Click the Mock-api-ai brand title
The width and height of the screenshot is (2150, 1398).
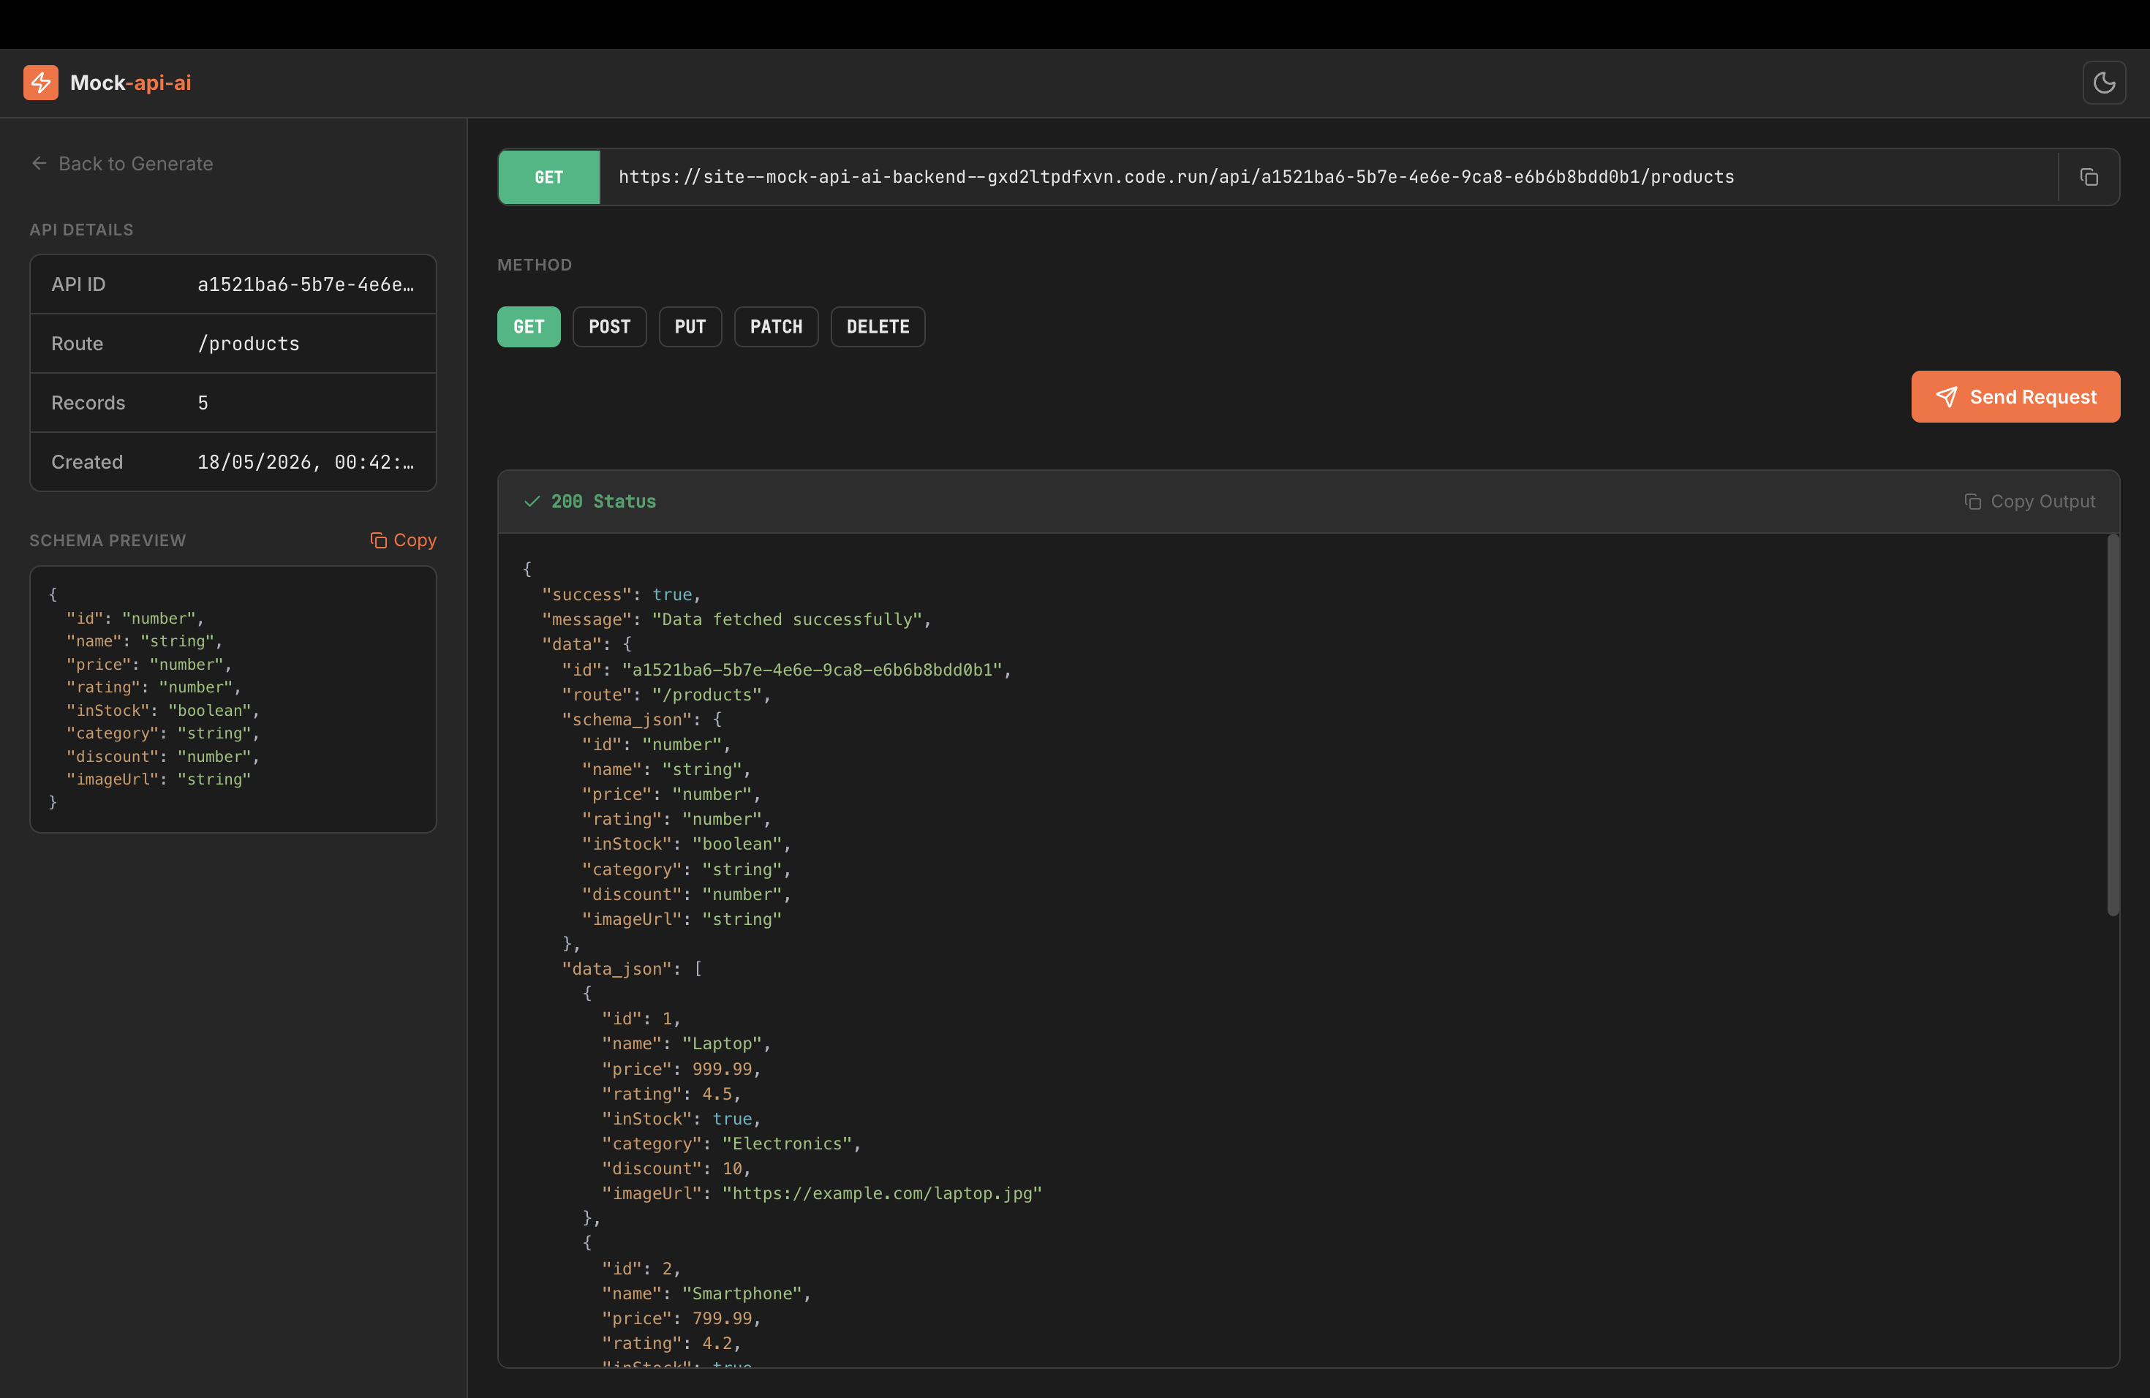tap(131, 82)
